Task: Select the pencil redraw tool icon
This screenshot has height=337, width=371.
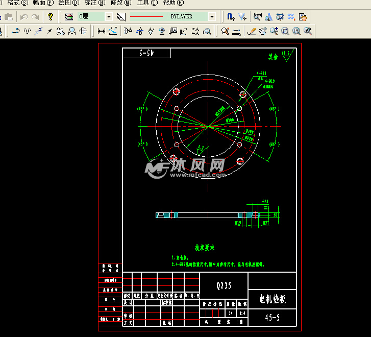Action: coord(251,31)
